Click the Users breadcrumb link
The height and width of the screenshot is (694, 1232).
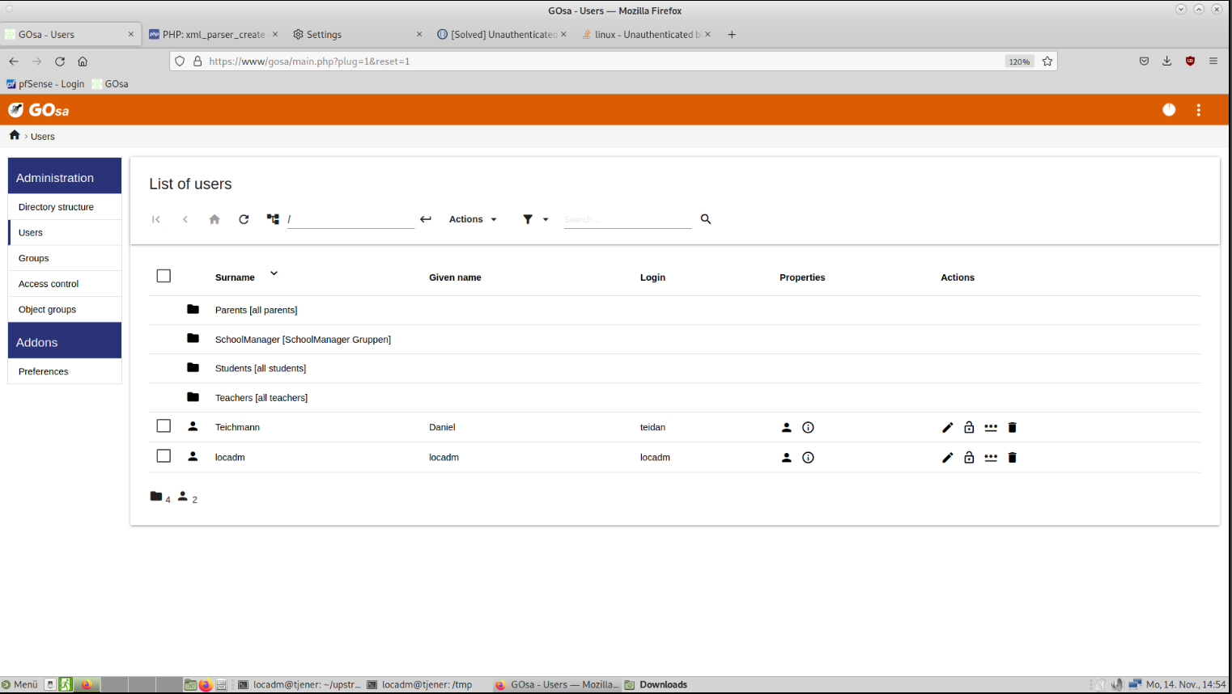coord(43,137)
